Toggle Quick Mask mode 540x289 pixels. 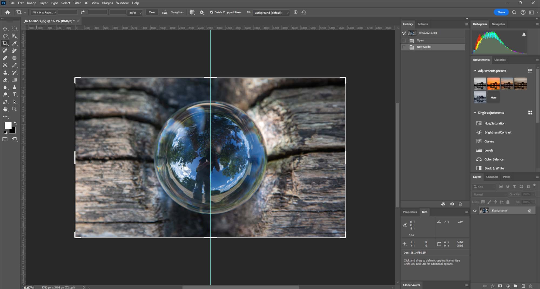(5, 139)
